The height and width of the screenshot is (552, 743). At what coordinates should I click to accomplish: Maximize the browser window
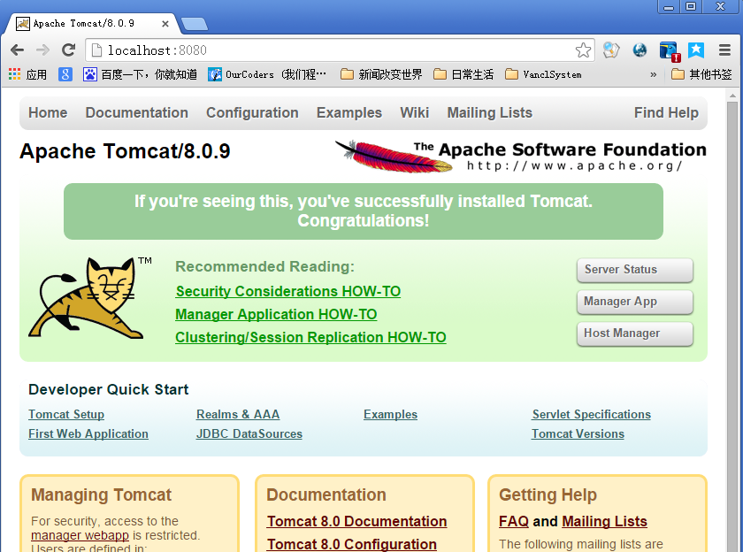[692, 6]
